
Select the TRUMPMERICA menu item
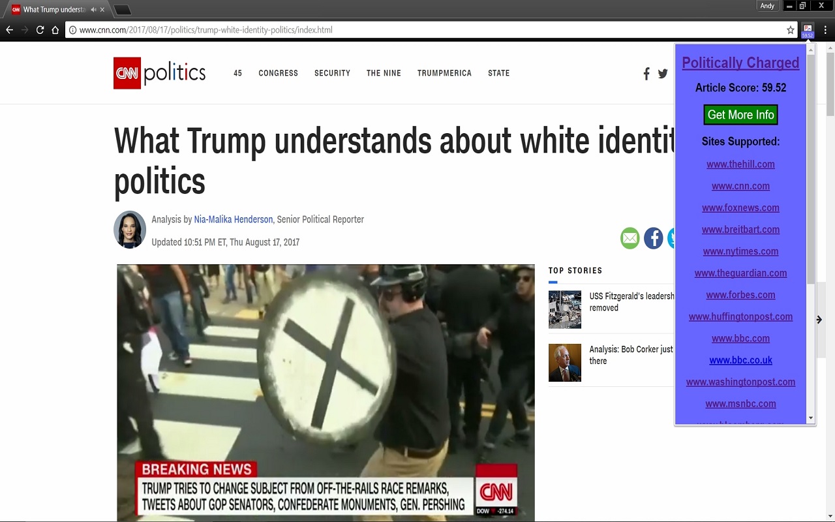[444, 73]
